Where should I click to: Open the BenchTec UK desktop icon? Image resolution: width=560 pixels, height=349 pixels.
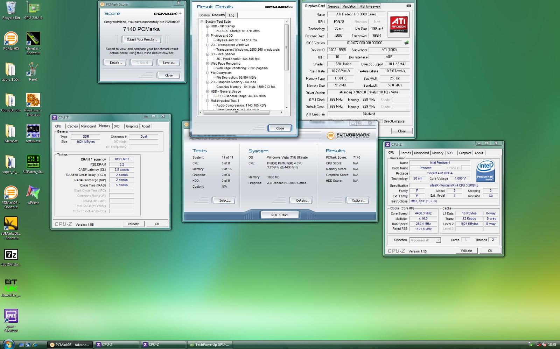pyautogui.click(x=11, y=288)
